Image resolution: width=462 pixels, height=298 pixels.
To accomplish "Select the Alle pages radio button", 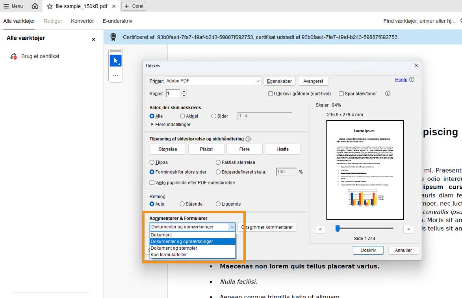I will [x=152, y=116].
